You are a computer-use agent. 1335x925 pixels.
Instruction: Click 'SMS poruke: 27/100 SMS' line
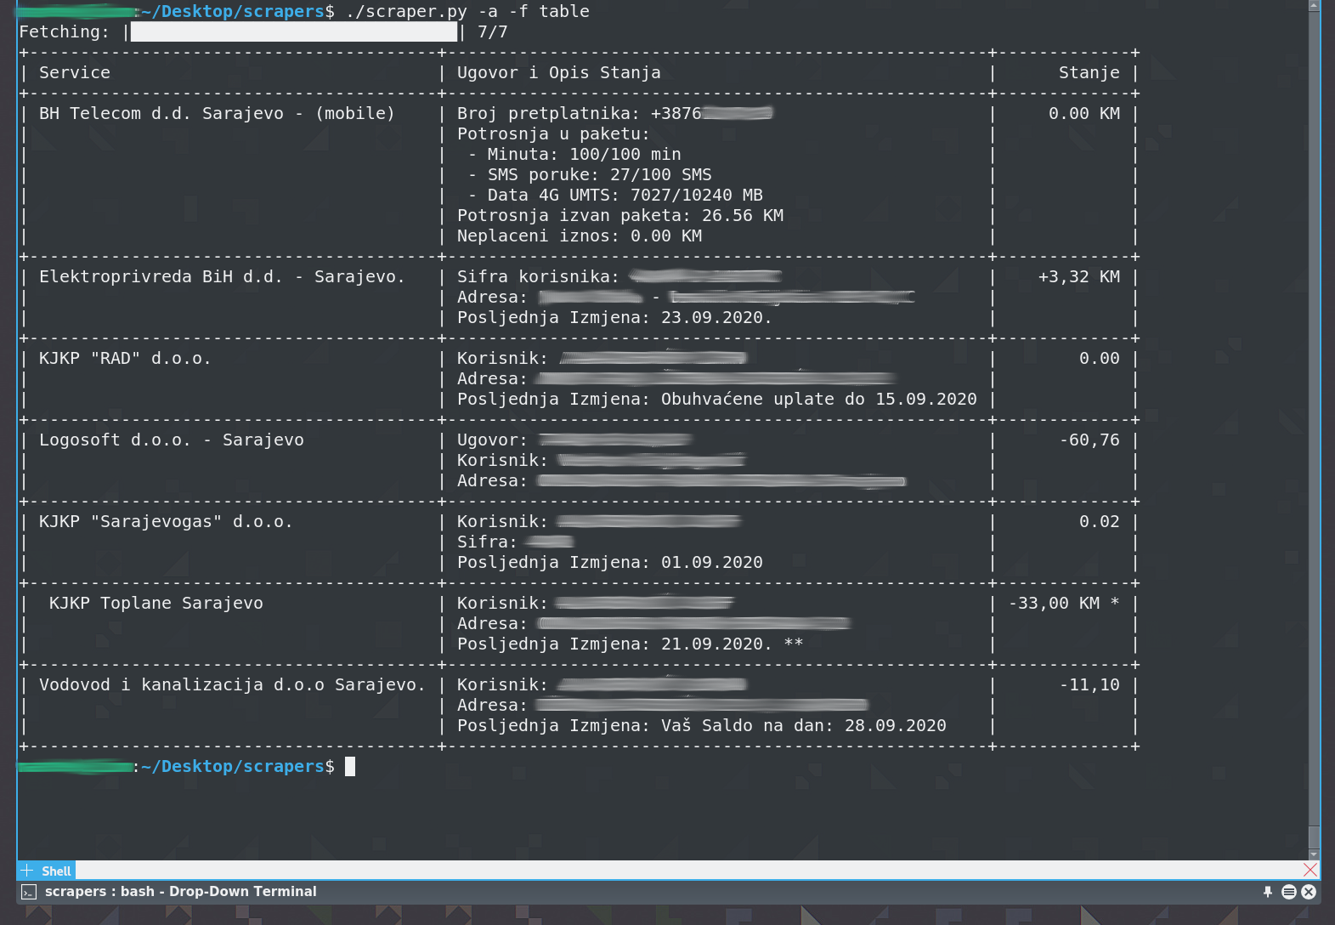(x=591, y=175)
